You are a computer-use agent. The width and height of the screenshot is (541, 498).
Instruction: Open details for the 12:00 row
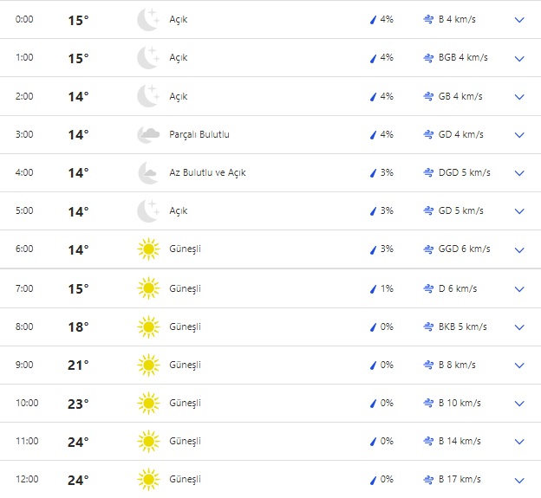pos(519,480)
